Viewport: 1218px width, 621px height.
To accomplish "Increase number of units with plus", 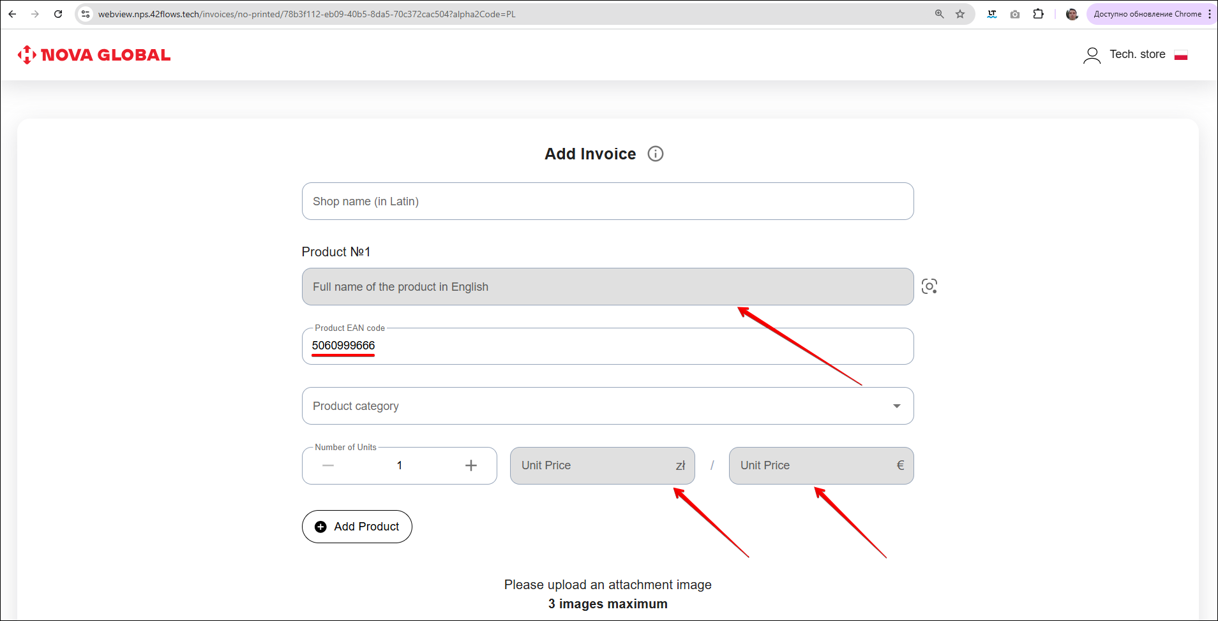I will [x=471, y=465].
